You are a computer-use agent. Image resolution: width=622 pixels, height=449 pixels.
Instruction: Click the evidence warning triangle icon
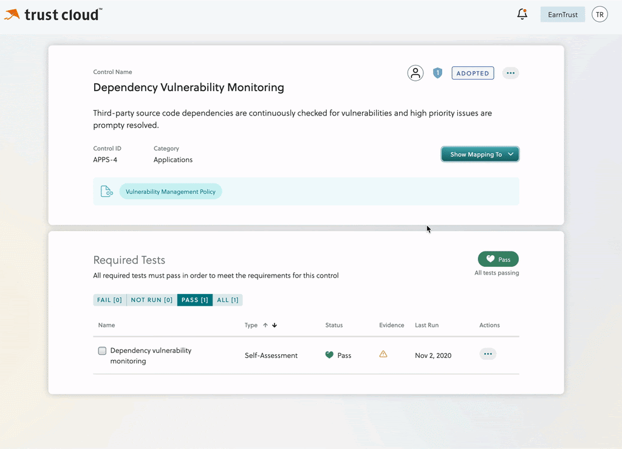[383, 354]
